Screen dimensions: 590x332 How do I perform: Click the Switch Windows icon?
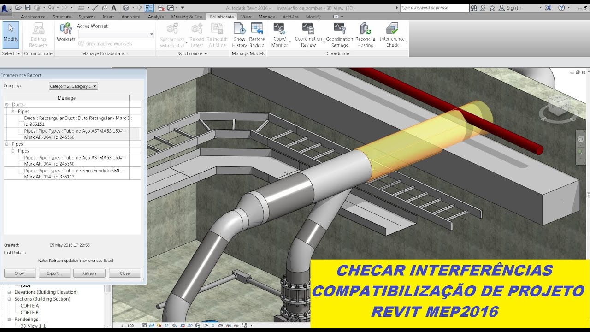click(171, 7)
